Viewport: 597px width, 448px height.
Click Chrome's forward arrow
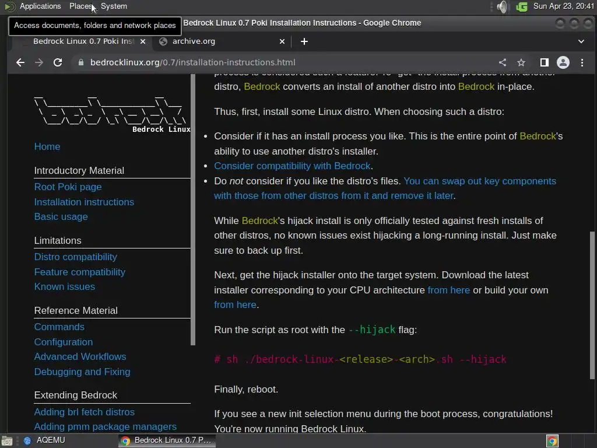click(39, 62)
